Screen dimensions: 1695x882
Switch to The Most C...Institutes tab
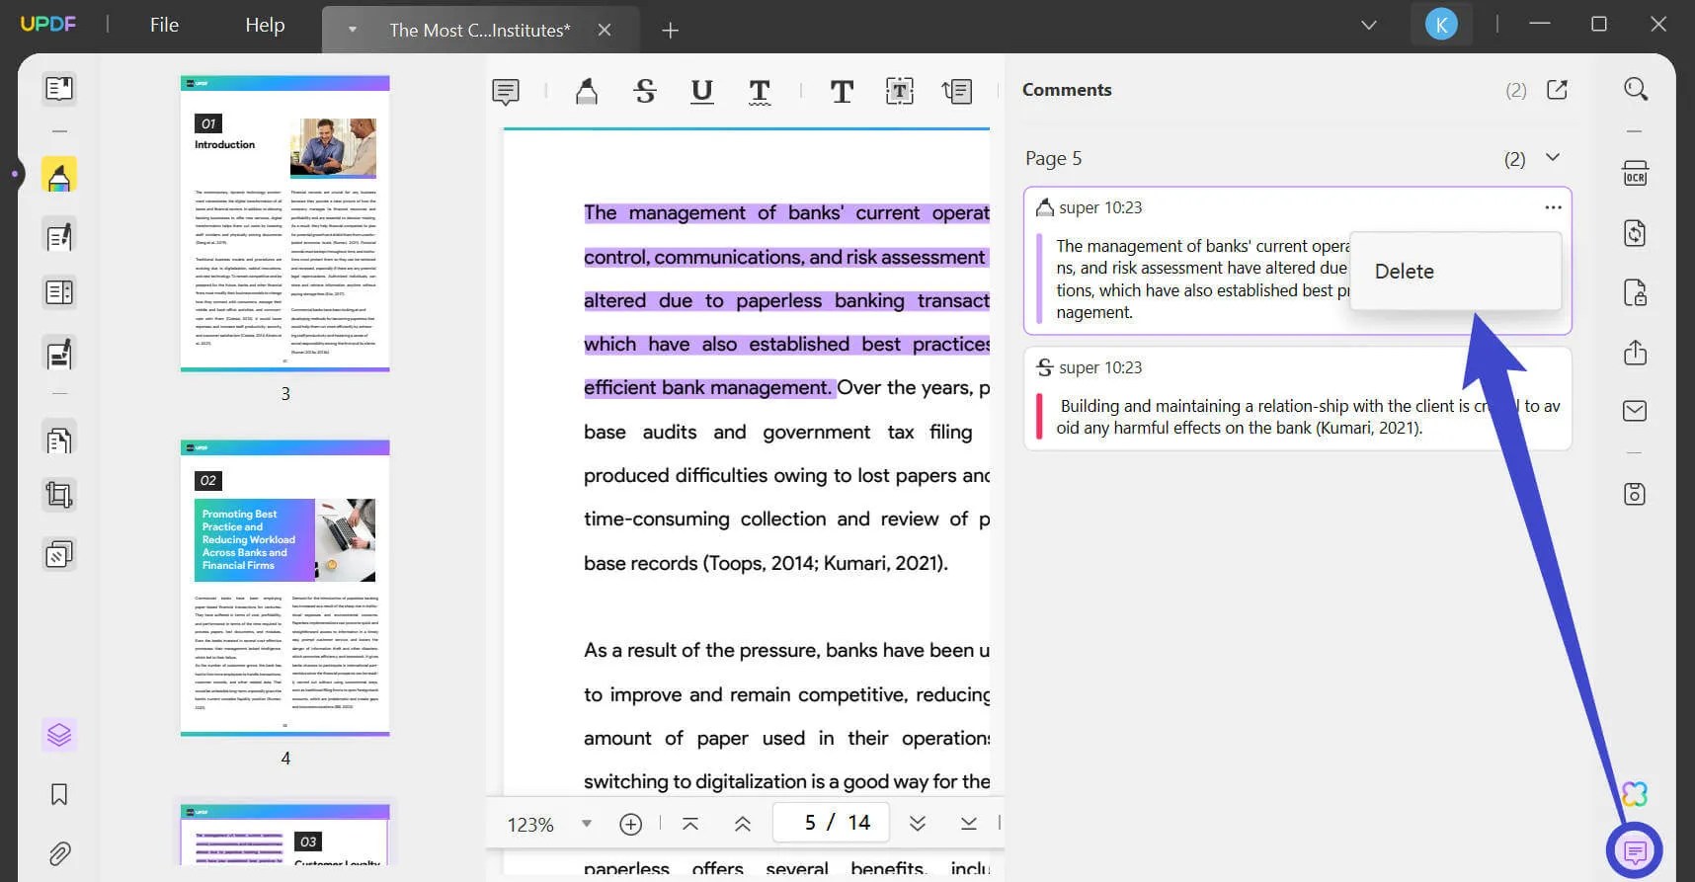tap(480, 31)
